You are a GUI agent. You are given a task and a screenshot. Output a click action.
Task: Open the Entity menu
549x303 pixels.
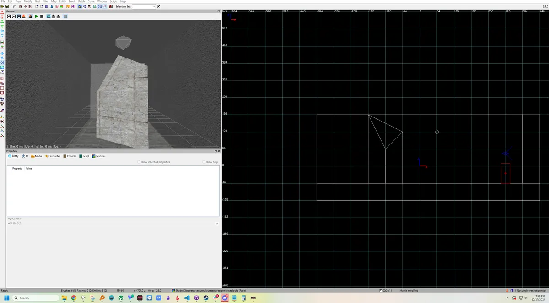pos(63,1)
